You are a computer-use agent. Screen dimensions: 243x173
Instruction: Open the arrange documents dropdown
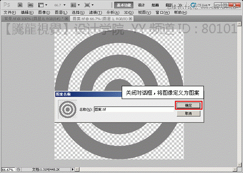tap(75, 5)
